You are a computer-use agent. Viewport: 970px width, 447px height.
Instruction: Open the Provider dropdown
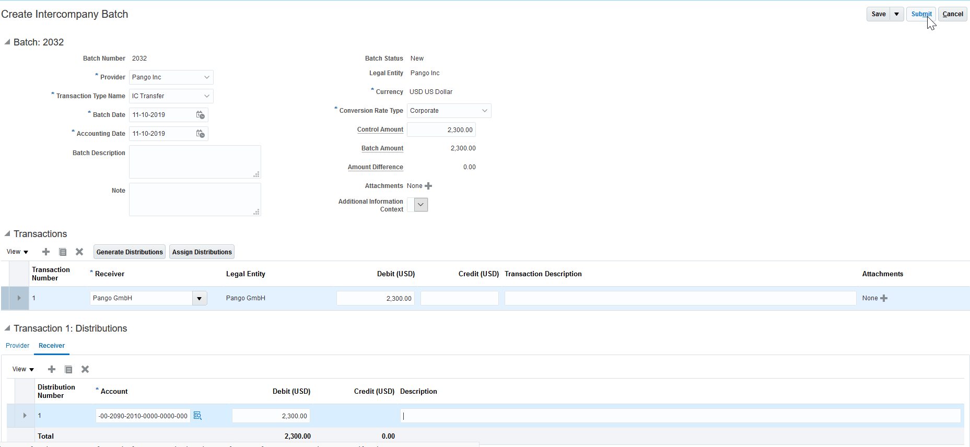pyautogui.click(x=207, y=77)
